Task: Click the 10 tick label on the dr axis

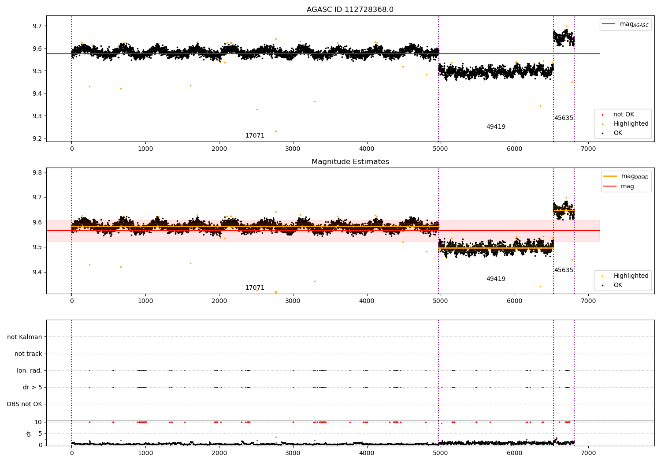Action: click(x=38, y=422)
